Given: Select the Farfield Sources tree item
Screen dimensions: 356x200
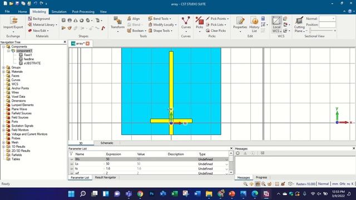Looking at the screenshot, I should point(21,113).
